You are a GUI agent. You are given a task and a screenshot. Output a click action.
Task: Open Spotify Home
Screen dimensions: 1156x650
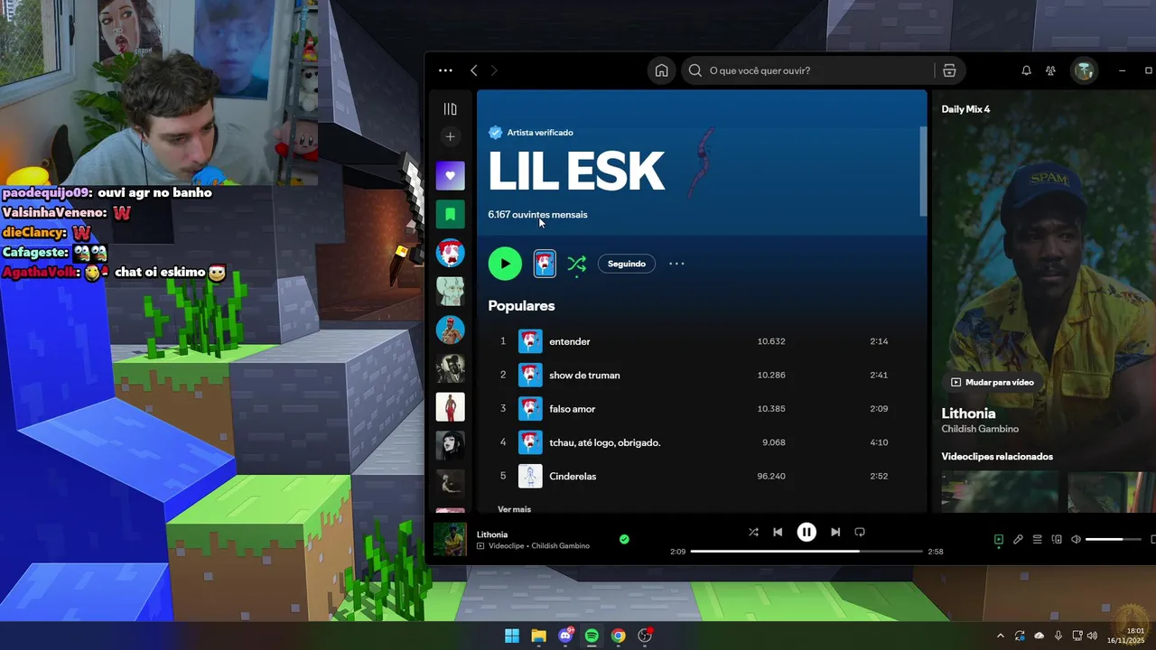(x=662, y=70)
